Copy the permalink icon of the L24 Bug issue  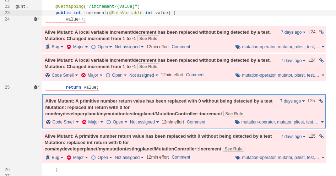pos(321,32)
